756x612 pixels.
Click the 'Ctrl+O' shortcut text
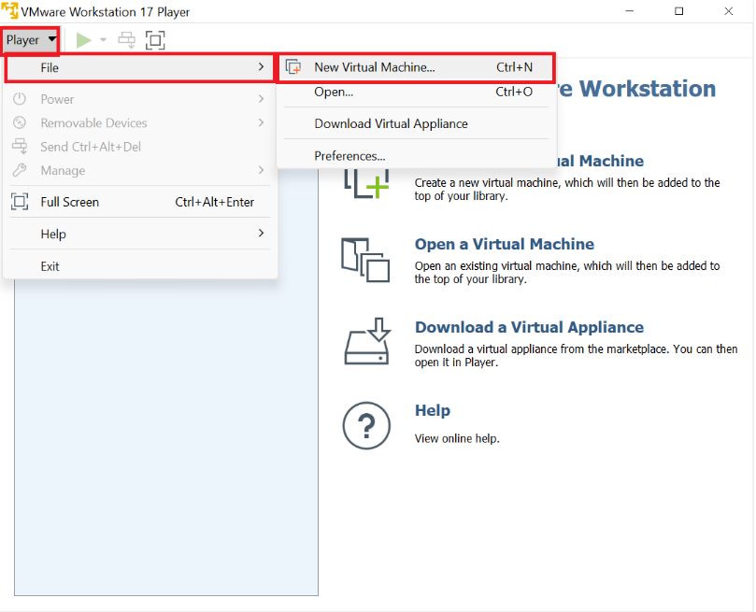tap(514, 92)
